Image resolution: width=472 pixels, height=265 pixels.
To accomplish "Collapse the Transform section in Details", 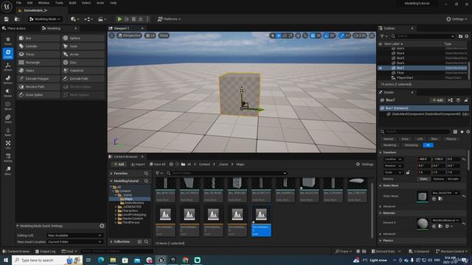I will (x=381, y=152).
